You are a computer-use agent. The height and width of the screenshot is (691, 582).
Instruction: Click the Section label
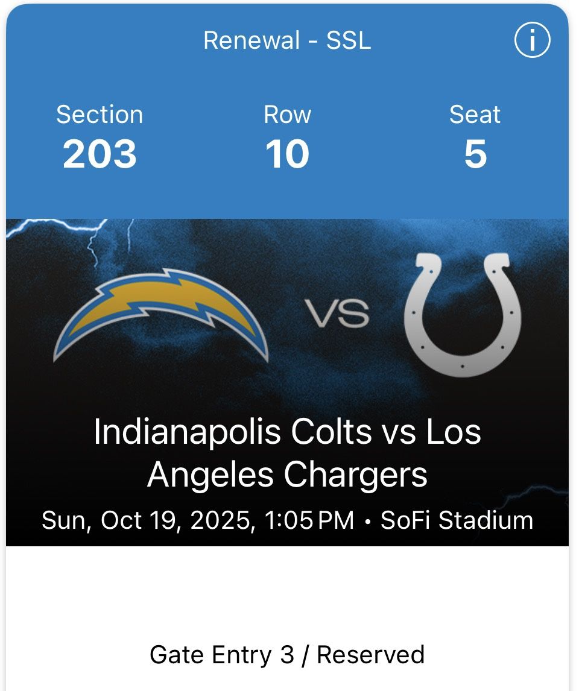(100, 115)
